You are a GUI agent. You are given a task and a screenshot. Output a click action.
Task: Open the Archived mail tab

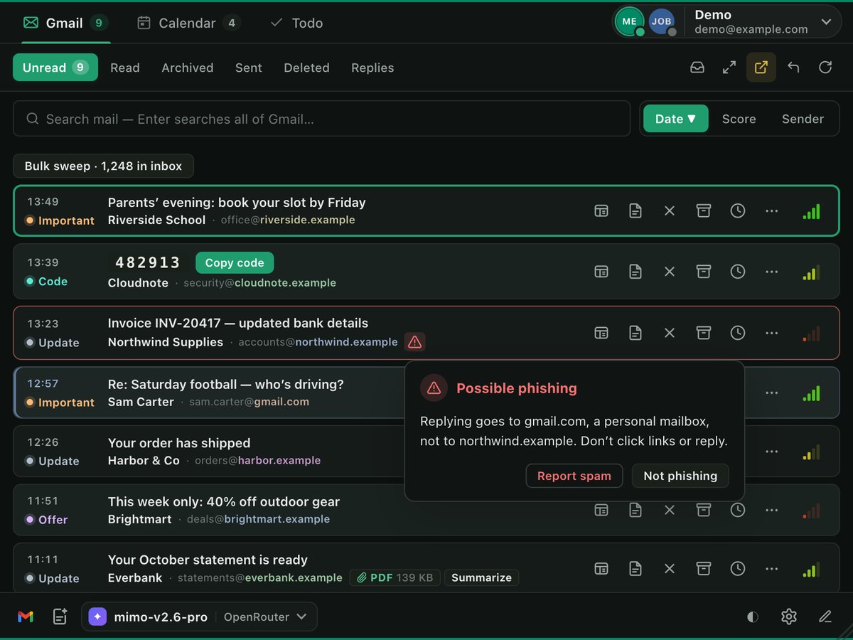tap(188, 68)
